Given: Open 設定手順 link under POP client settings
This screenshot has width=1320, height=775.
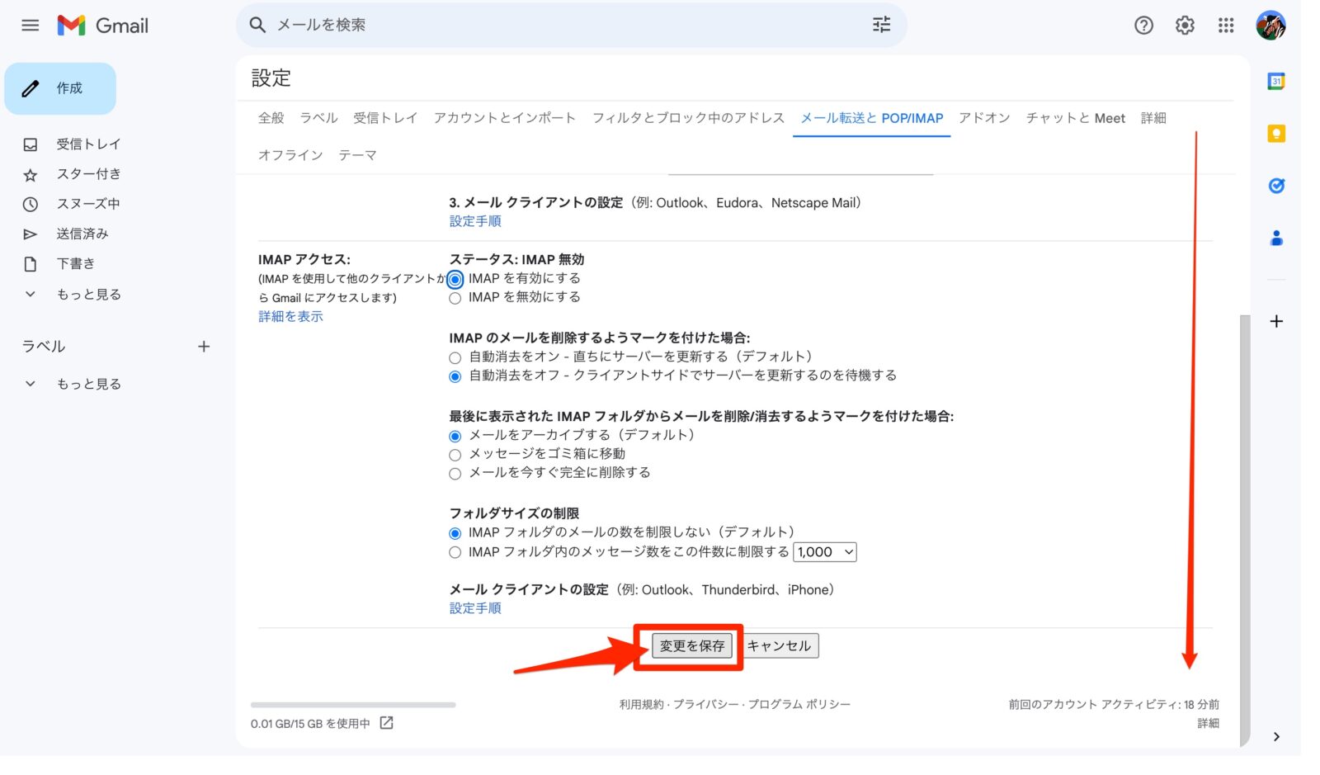Looking at the screenshot, I should click(x=475, y=221).
